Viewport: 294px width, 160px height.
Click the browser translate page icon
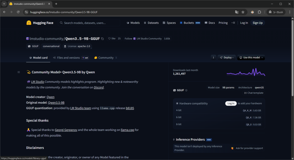click(x=237, y=12)
